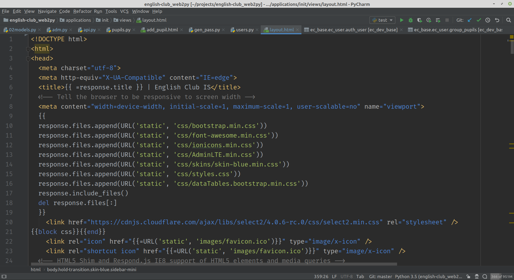Switch to the add_pupil.html tab
The width and height of the screenshot is (514, 280).
coord(162,30)
